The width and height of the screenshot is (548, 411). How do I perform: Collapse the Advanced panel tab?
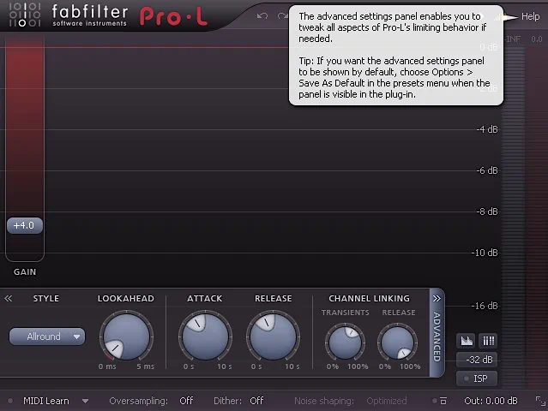pyautogui.click(x=437, y=332)
